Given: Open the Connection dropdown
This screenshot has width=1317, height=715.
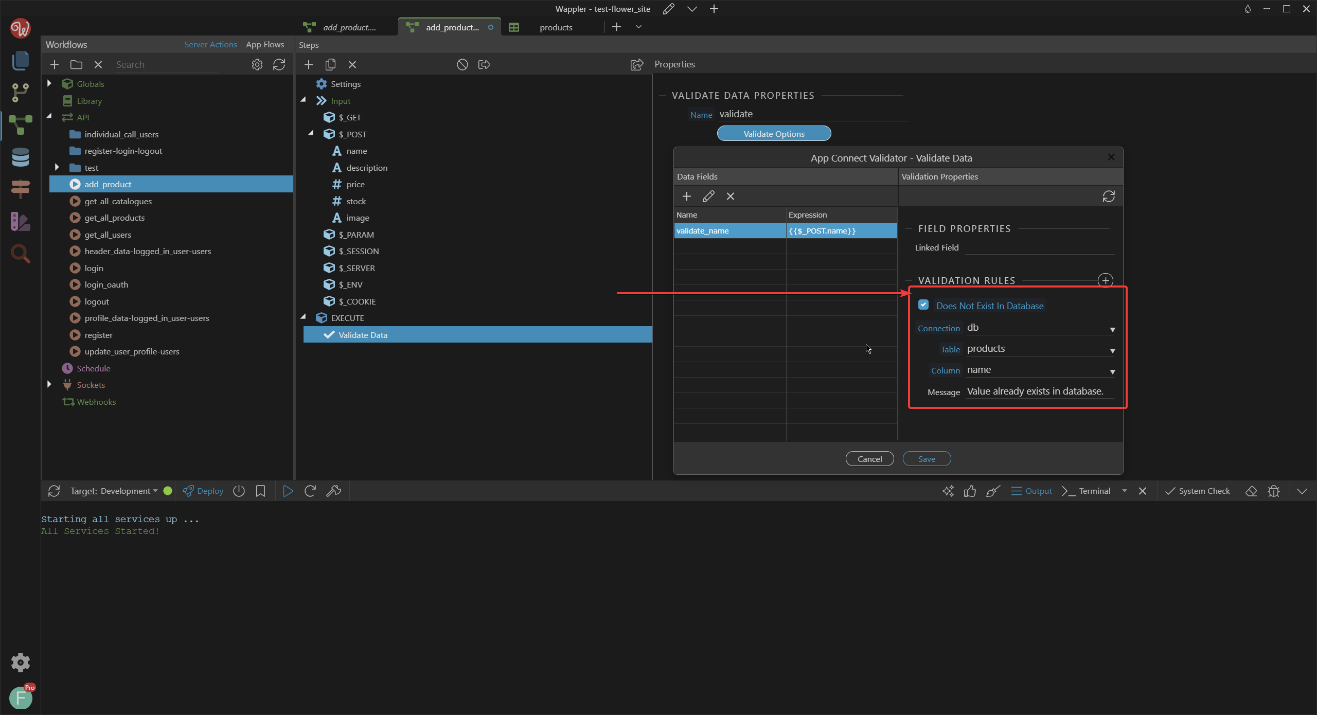Looking at the screenshot, I should [x=1041, y=328].
